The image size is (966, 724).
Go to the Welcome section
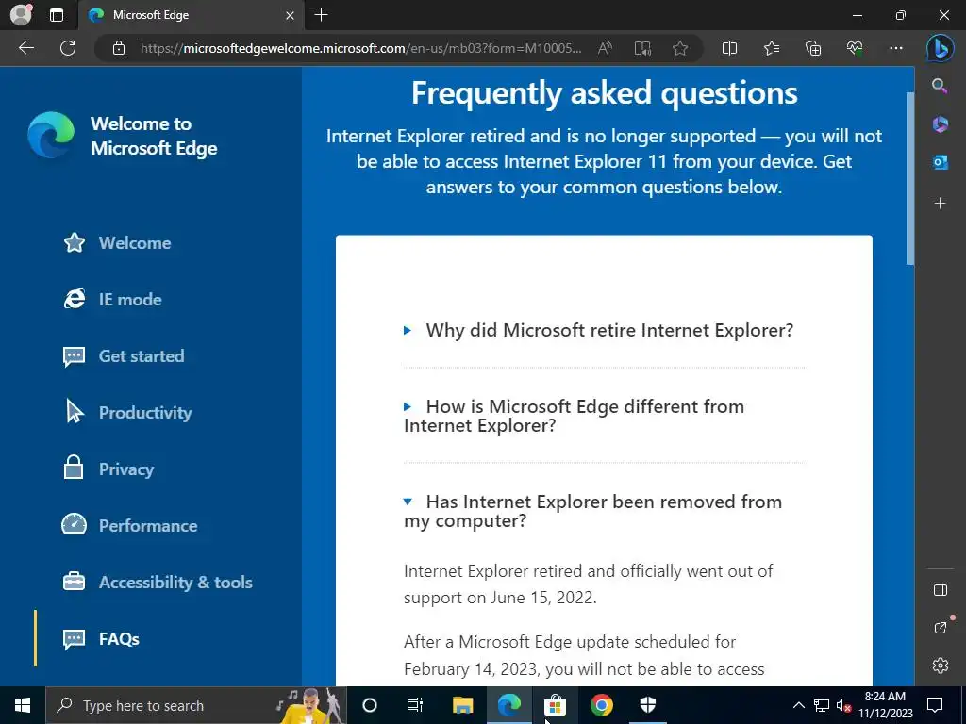117,243
